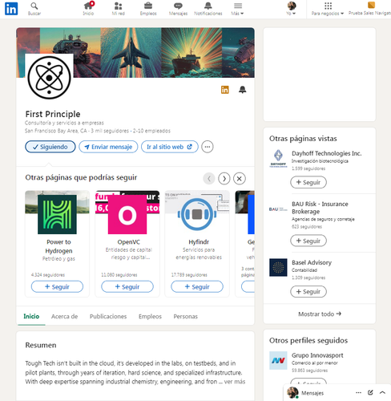Image resolution: width=391 pixels, height=401 pixels.
Task: Click First Principle company logo
Action: tap(50, 78)
